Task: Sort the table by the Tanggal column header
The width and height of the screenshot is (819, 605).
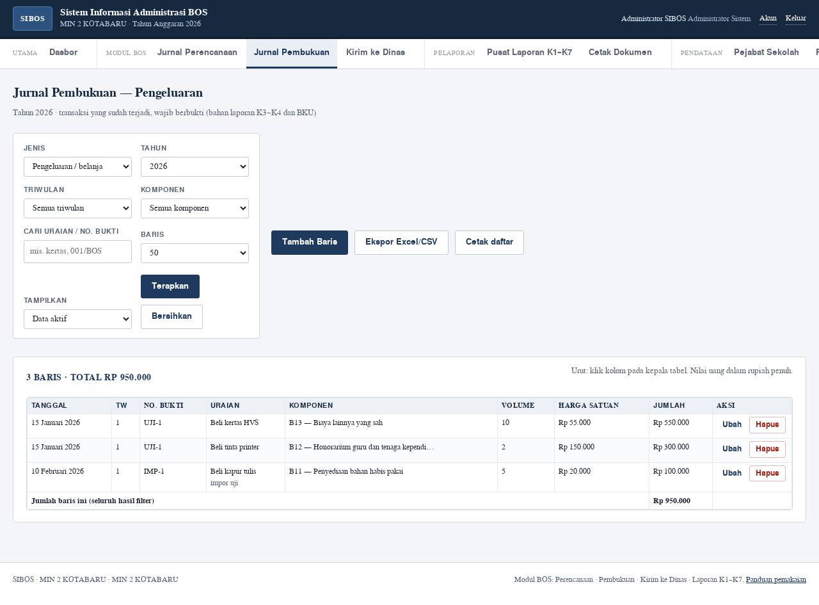Action: tap(69, 406)
